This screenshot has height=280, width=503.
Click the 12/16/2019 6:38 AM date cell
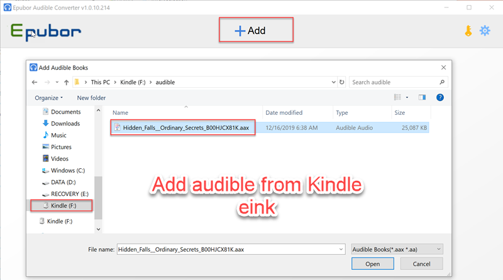click(x=292, y=128)
